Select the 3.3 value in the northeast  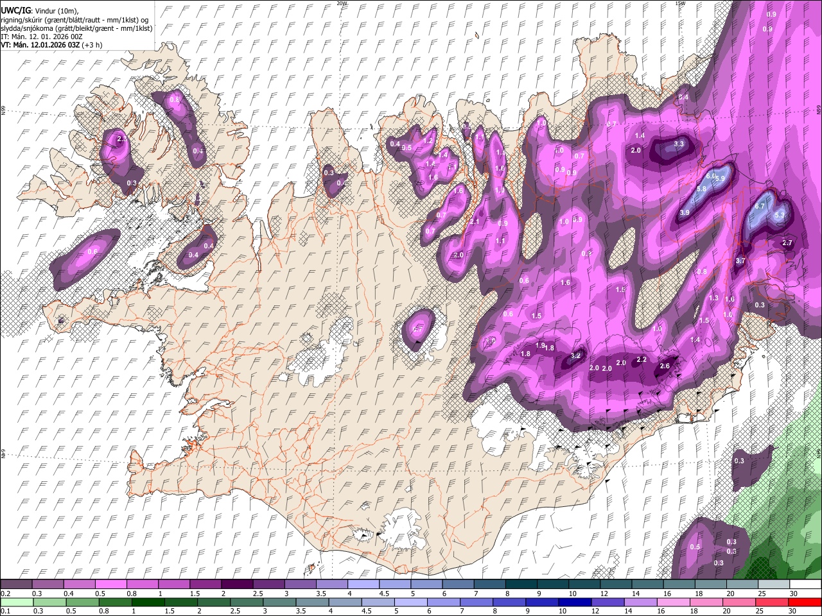(x=679, y=144)
